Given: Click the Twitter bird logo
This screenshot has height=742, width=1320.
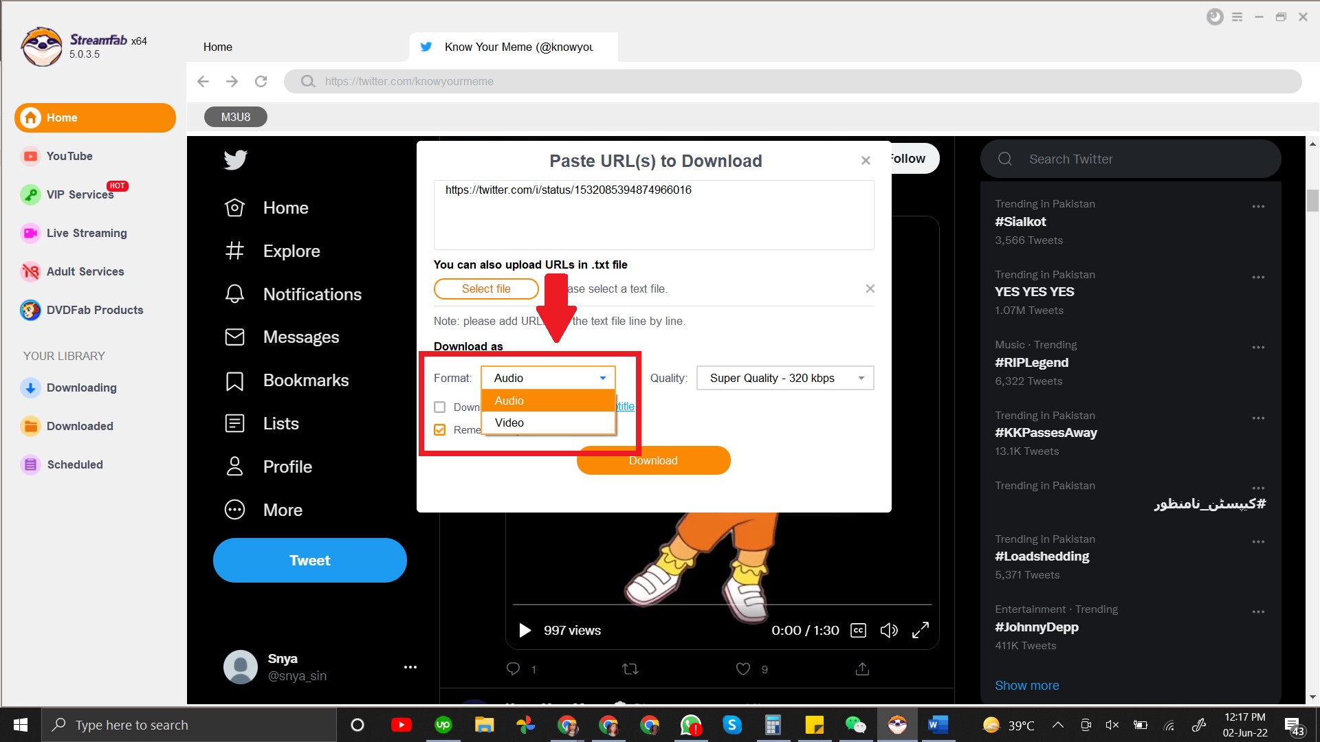Looking at the screenshot, I should (x=235, y=159).
